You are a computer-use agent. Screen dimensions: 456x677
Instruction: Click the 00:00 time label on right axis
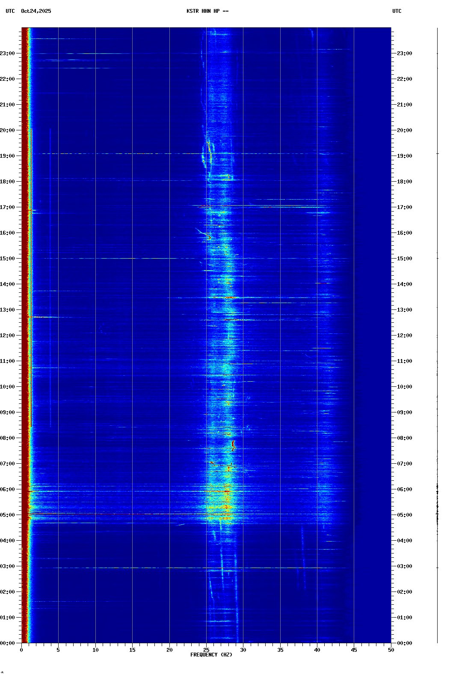click(x=404, y=643)
